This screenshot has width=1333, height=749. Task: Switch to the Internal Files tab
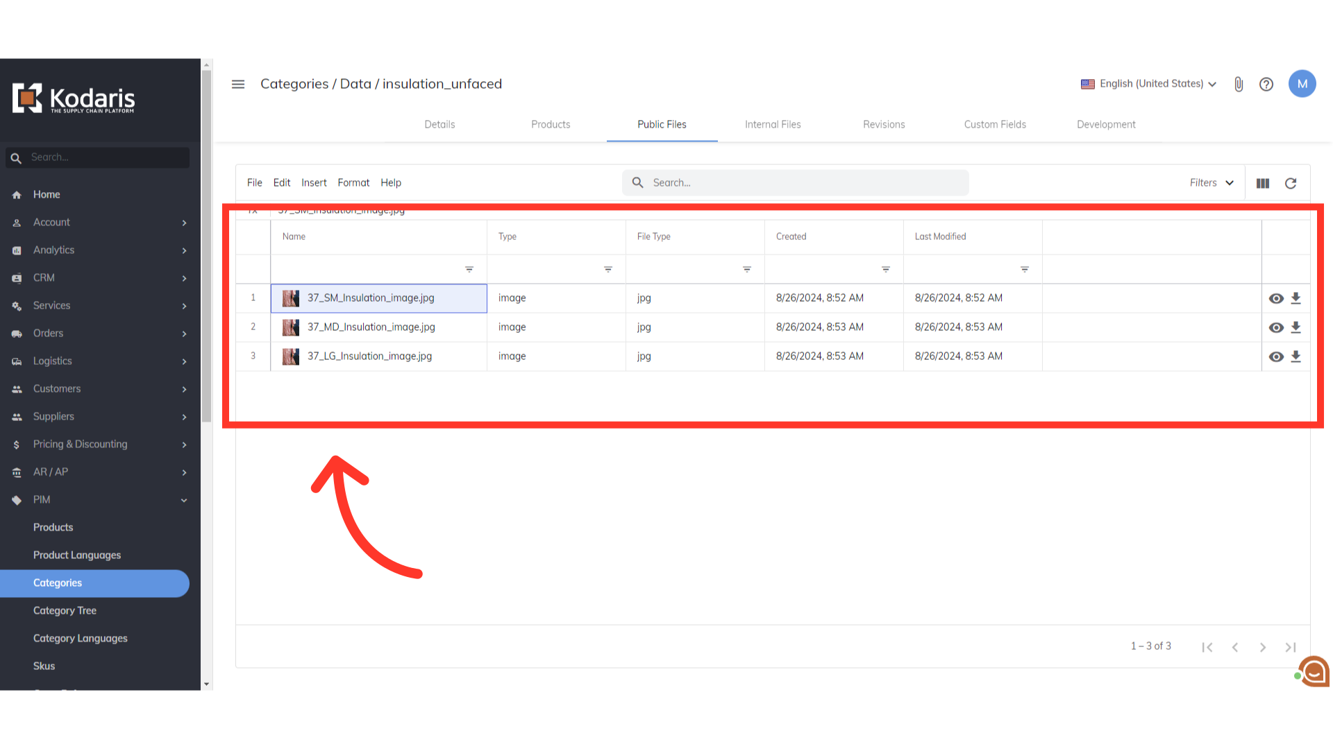[x=773, y=125]
